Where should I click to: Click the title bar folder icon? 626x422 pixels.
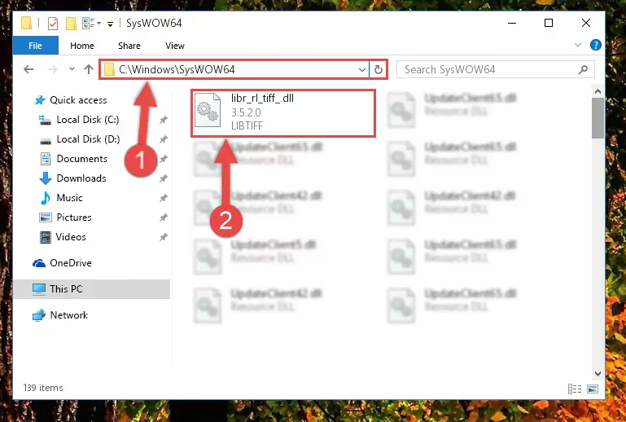point(26,23)
